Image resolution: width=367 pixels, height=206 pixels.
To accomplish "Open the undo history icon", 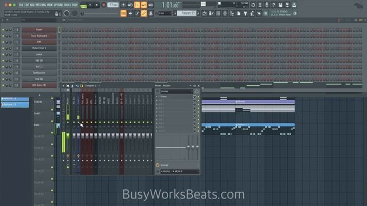I will click(x=253, y=5).
